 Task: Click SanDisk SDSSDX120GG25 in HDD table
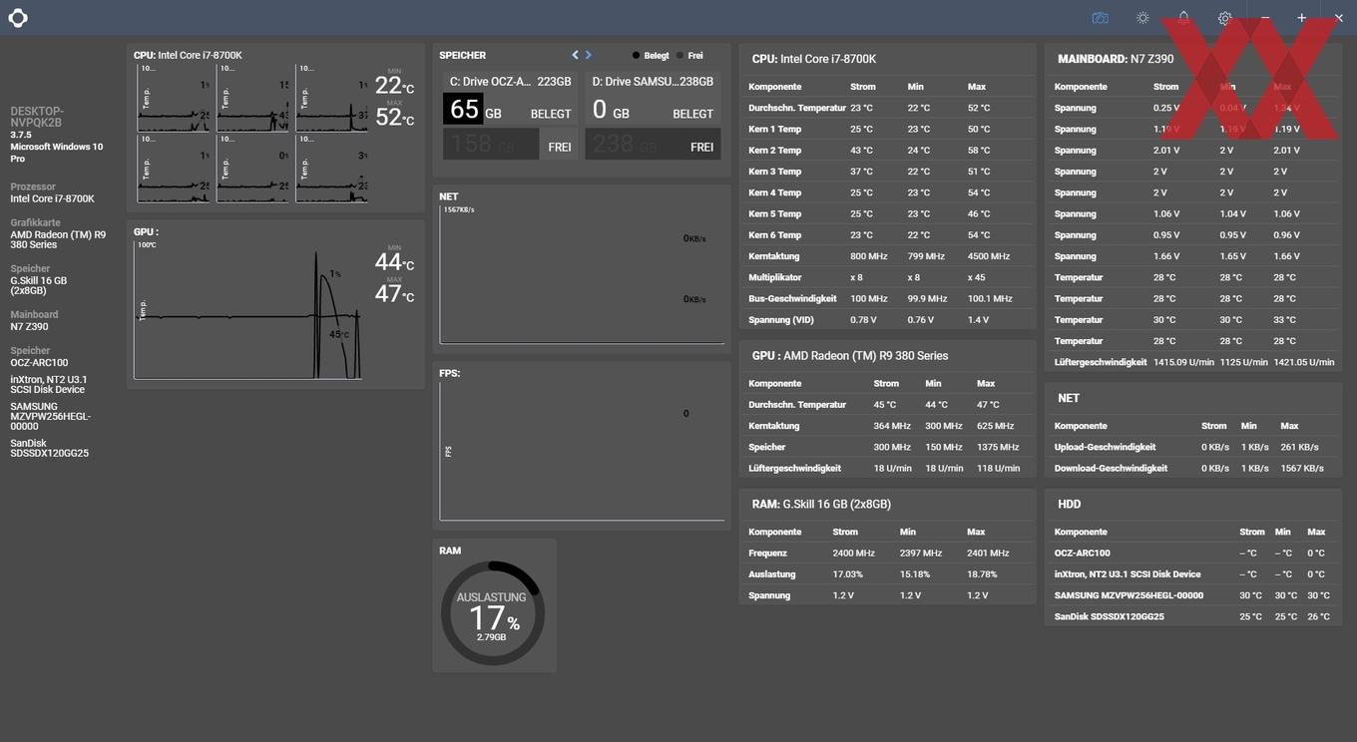coord(1109,616)
